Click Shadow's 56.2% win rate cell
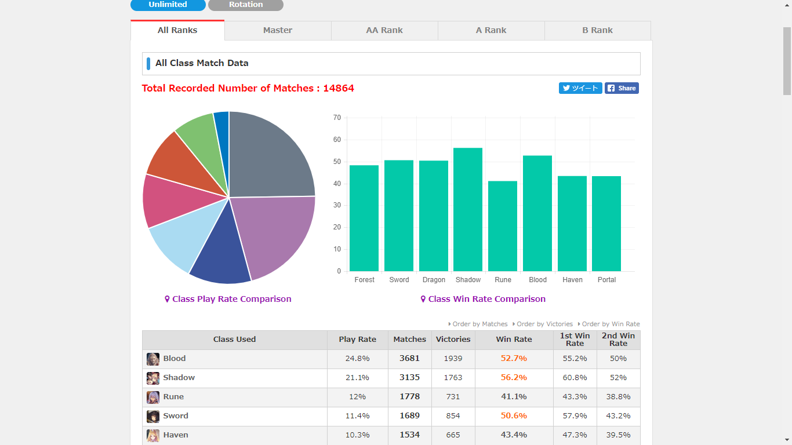The height and width of the screenshot is (445, 792). tap(514, 378)
